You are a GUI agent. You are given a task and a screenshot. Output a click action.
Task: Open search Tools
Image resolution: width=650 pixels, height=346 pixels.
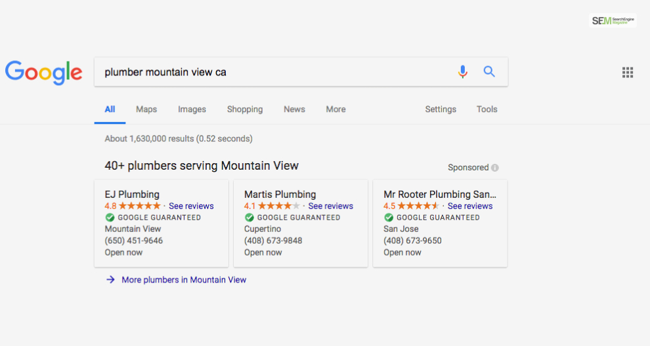coord(487,109)
